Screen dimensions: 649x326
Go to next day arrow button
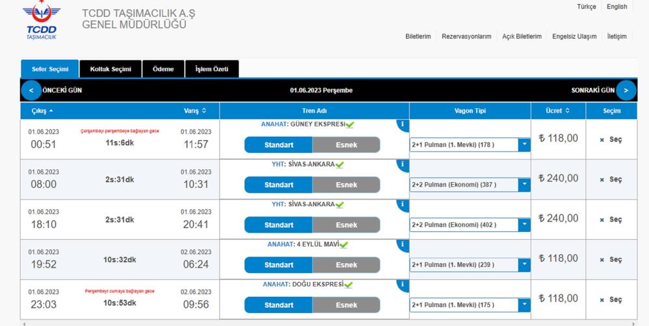[x=626, y=90]
